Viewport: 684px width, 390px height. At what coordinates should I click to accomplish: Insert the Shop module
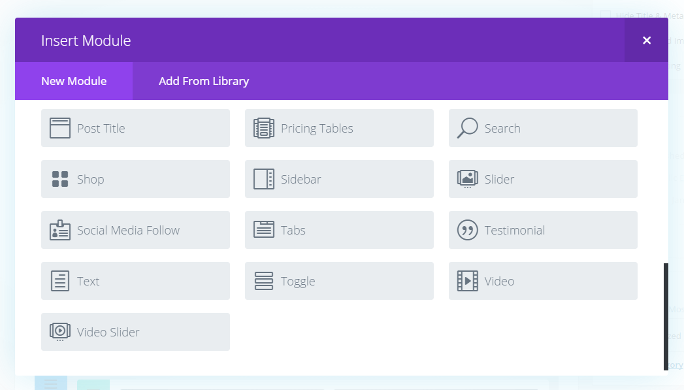(x=135, y=179)
